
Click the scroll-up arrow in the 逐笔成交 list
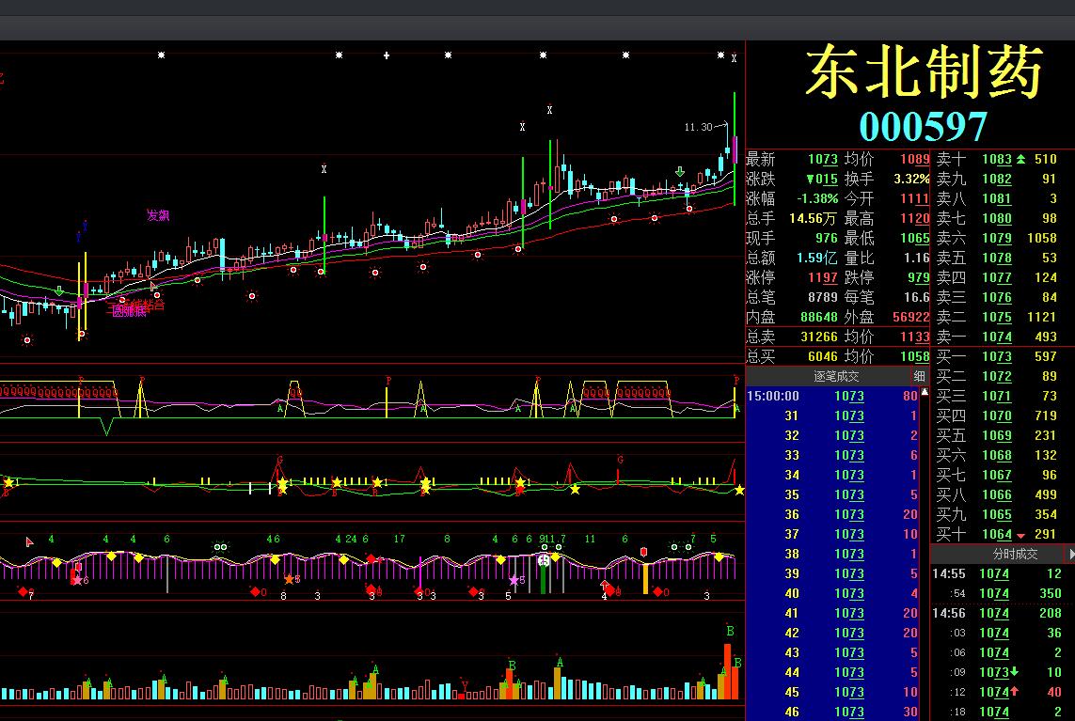click(925, 392)
